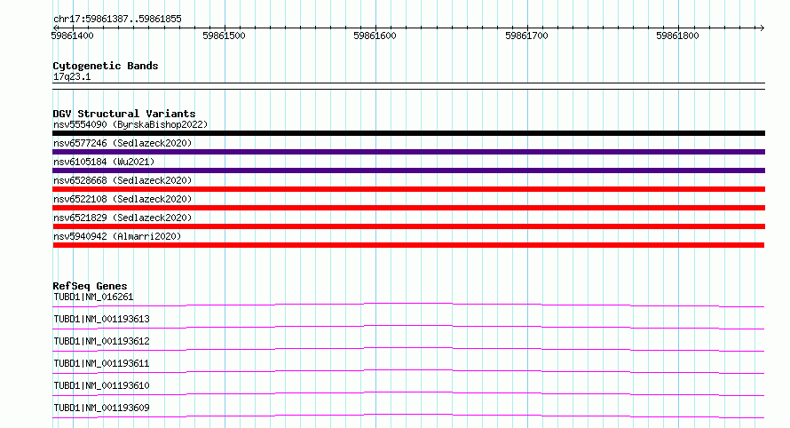
Task: Open variant nsv6577246 (Sedlazeck2020) label
Action: (x=122, y=143)
